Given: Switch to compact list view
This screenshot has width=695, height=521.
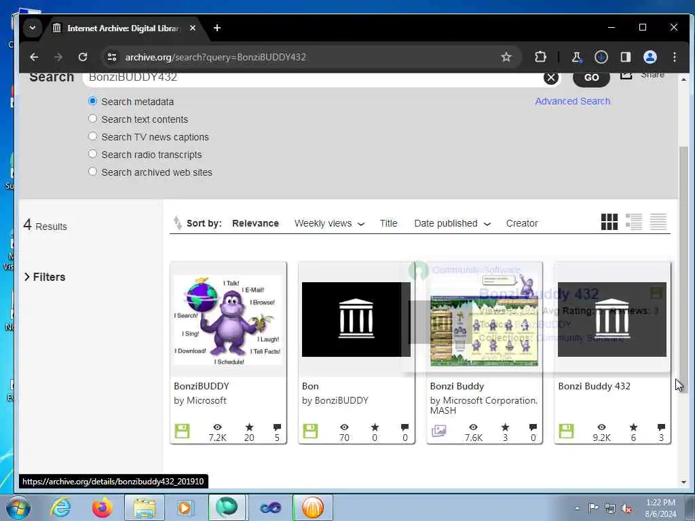Looking at the screenshot, I should click(x=658, y=222).
